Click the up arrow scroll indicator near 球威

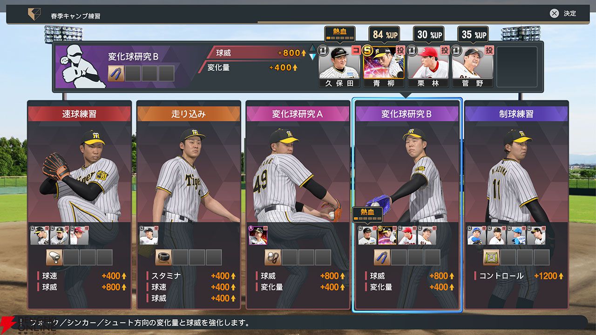[312, 48]
